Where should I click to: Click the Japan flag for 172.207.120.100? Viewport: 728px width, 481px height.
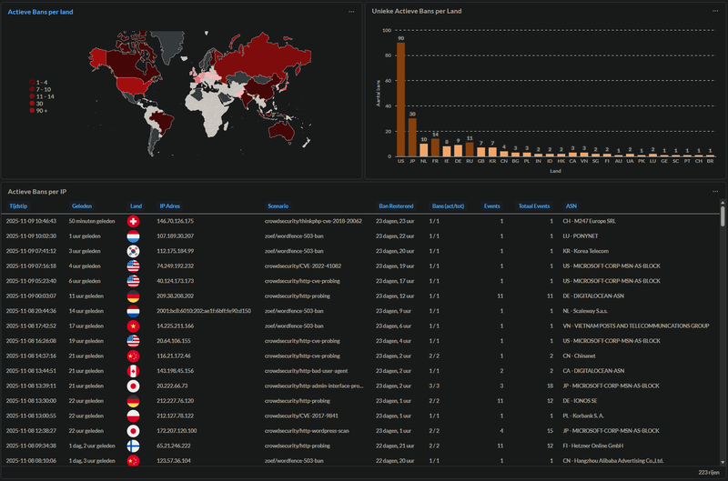tap(133, 431)
